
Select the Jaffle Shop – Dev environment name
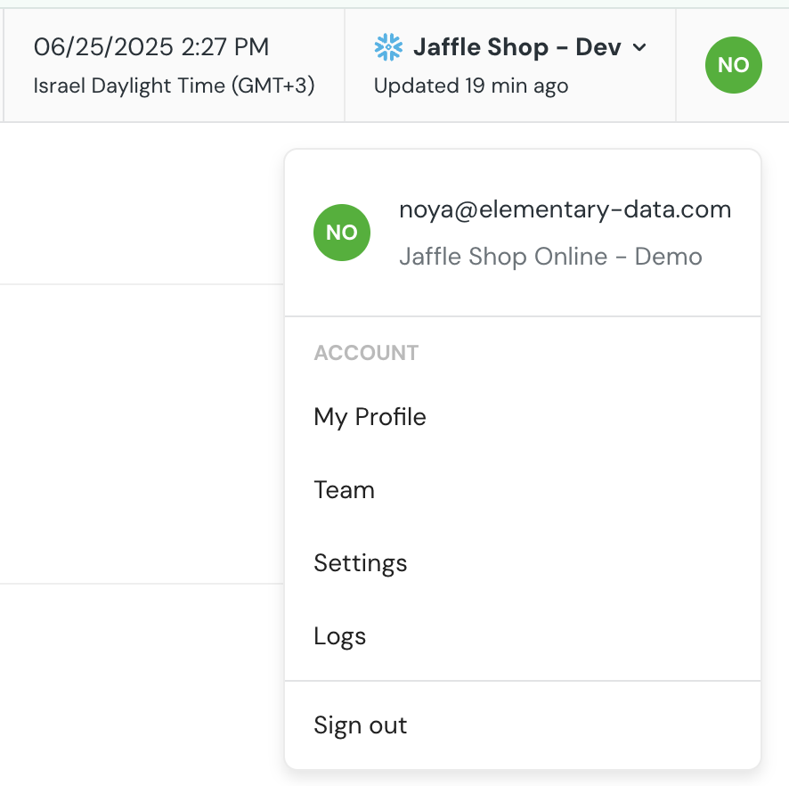click(517, 47)
